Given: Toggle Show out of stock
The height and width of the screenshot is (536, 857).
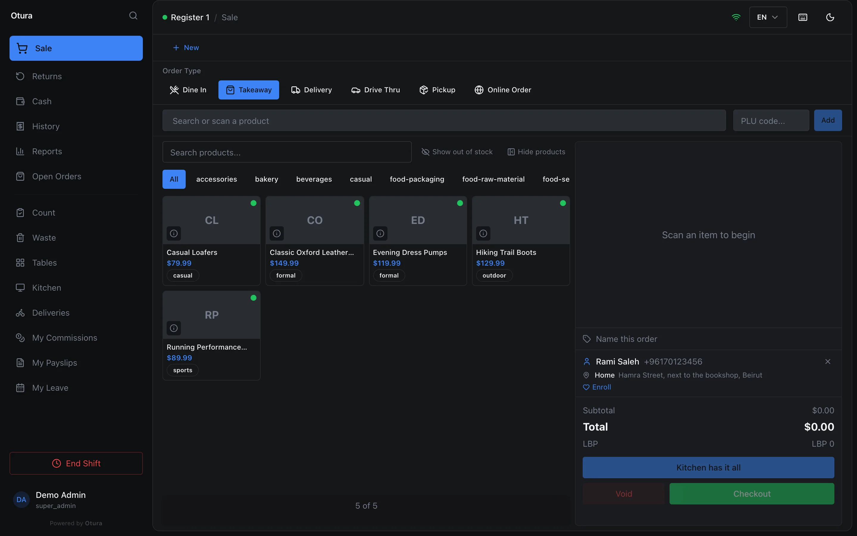Looking at the screenshot, I should [457, 152].
